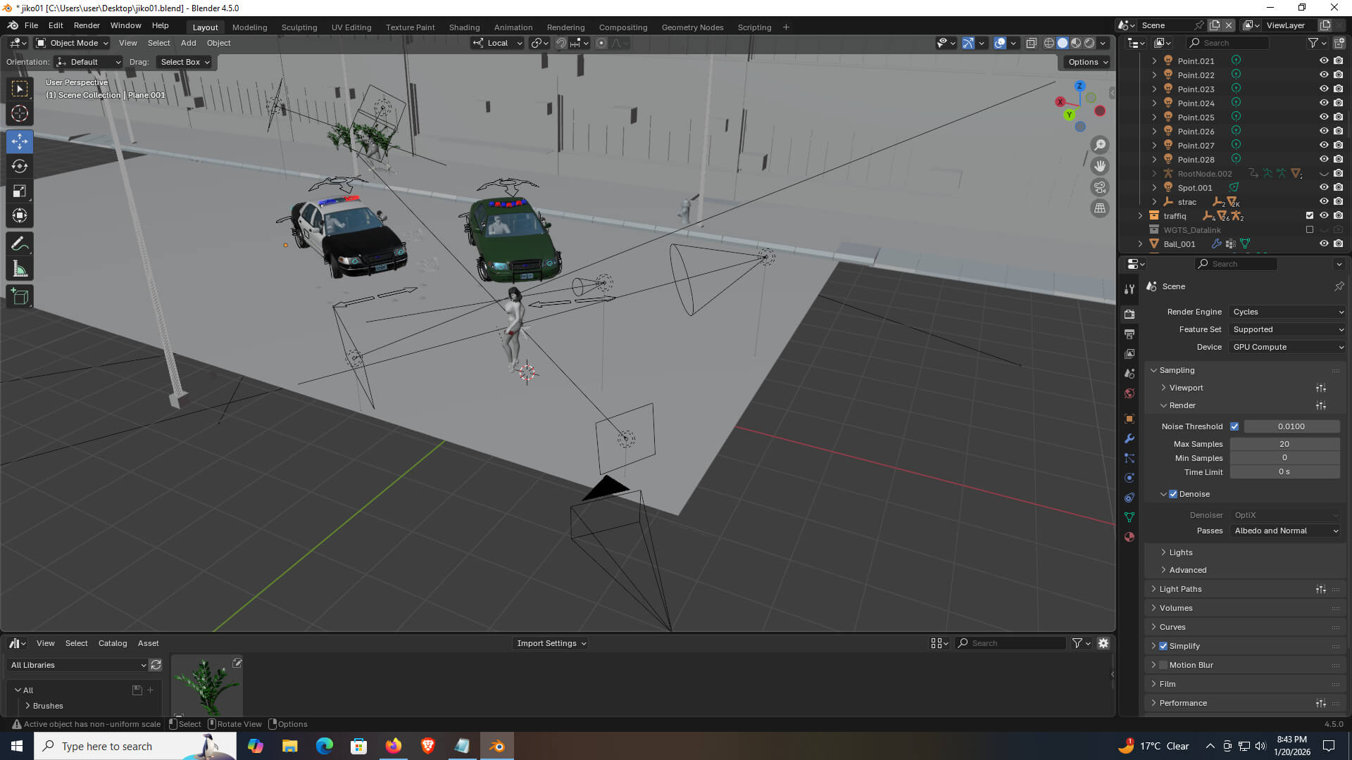Open the Material properties tab icon
This screenshot has width=1352, height=760.
click(1129, 537)
